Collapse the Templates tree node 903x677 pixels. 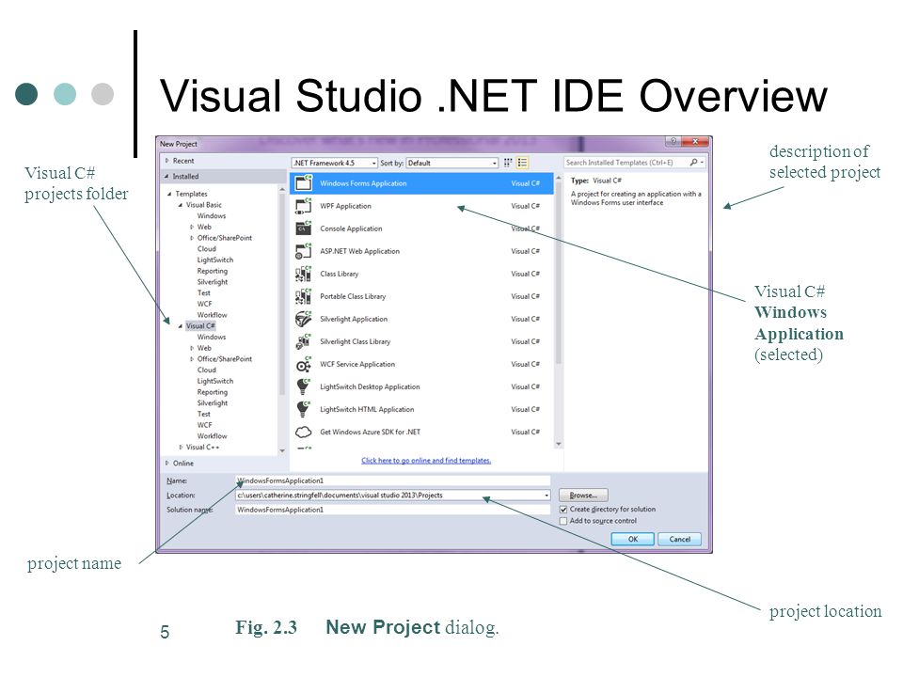169,194
